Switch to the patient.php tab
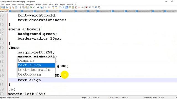 pos(40,11)
